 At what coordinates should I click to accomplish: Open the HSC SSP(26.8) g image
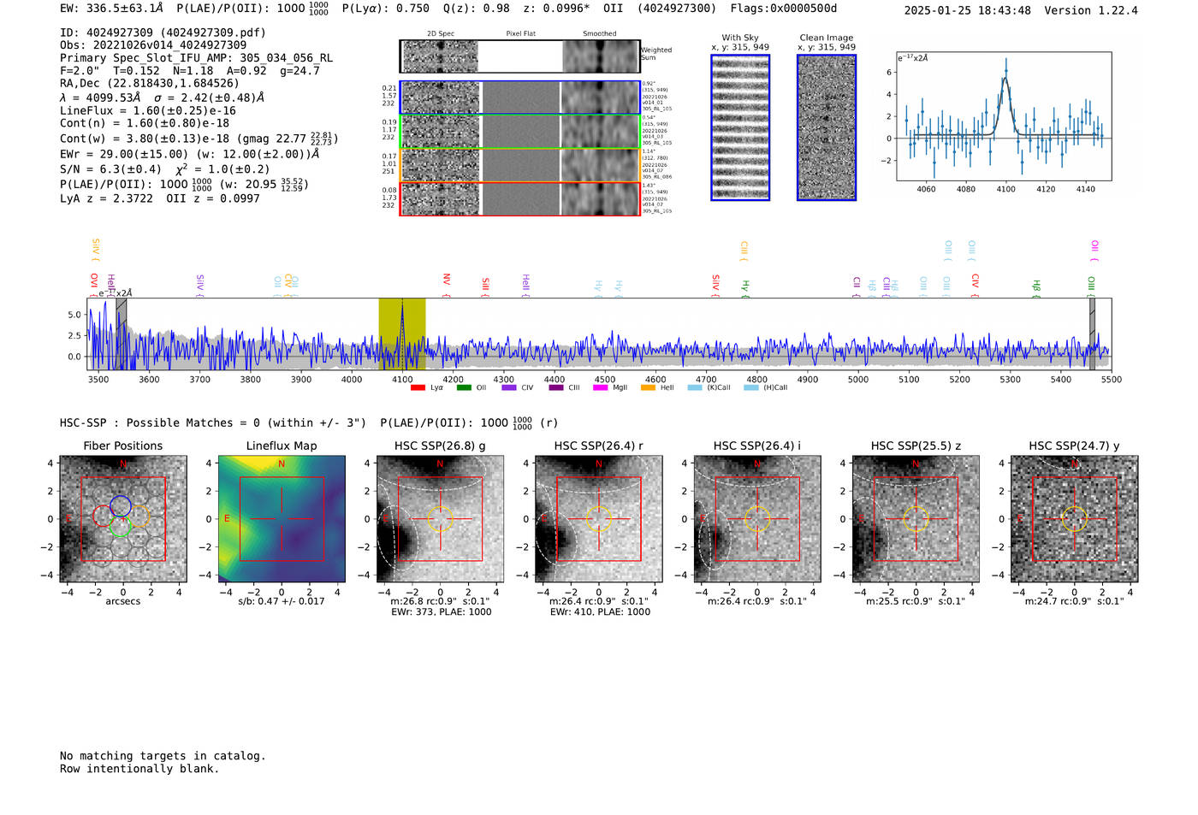(x=440, y=519)
